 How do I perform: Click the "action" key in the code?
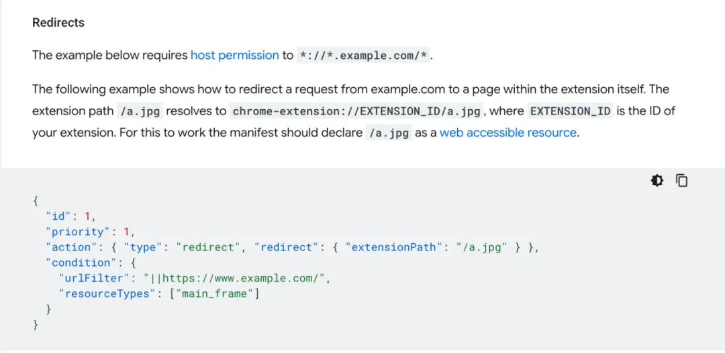(71, 247)
